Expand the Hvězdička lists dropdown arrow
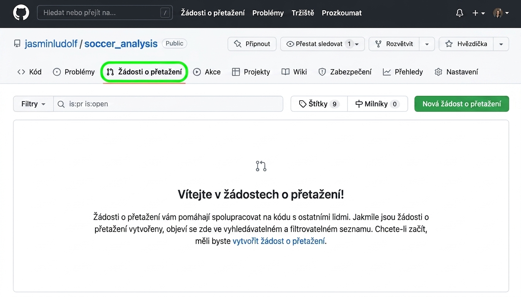This screenshot has height=297, width=521. 501,44
